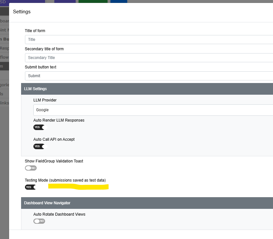Enable Show FieldGroup Validation Toast switch

[31, 168]
